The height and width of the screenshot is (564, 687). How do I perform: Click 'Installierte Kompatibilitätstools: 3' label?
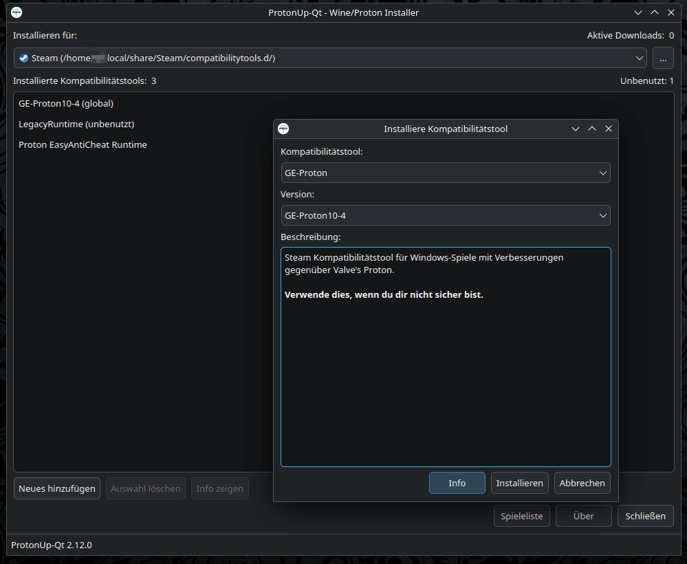pyautogui.click(x=85, y=80)
